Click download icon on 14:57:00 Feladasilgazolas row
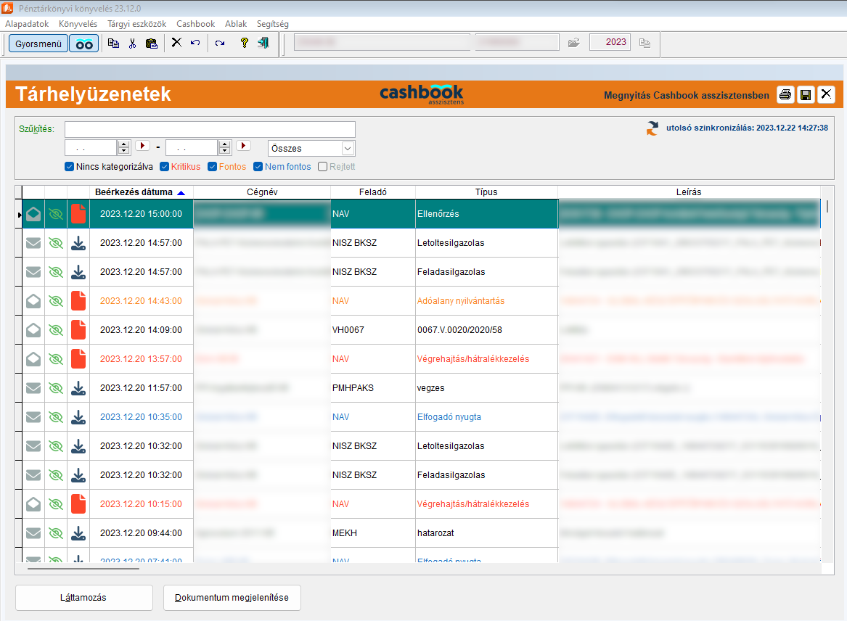 (78, 272)
